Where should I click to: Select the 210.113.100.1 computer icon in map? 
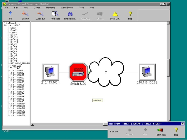click(x=51, y=72)
